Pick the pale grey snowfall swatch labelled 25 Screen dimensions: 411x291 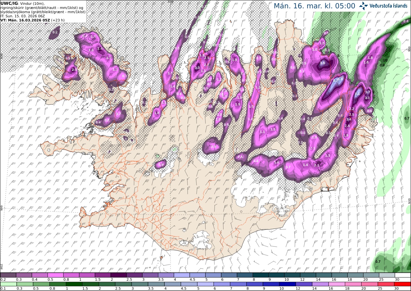pyautogui.click(x=387, y=275)
